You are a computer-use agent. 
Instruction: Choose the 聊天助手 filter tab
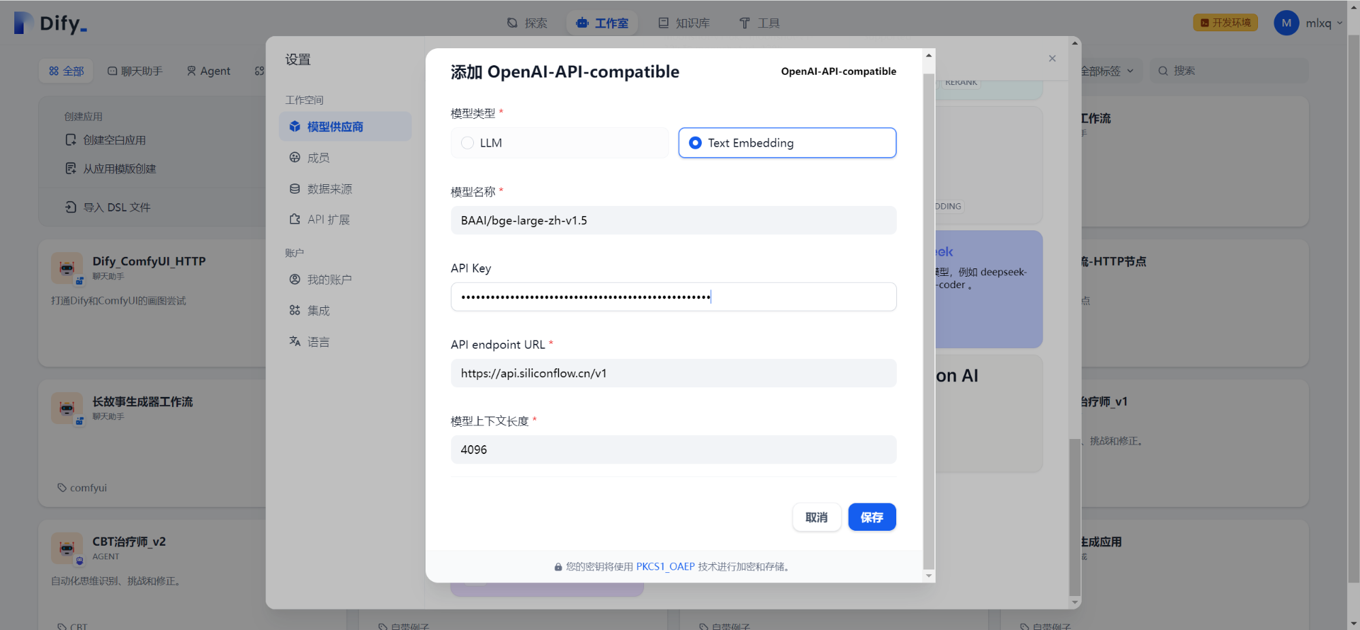pyautogui.click(x=135, y=70)
